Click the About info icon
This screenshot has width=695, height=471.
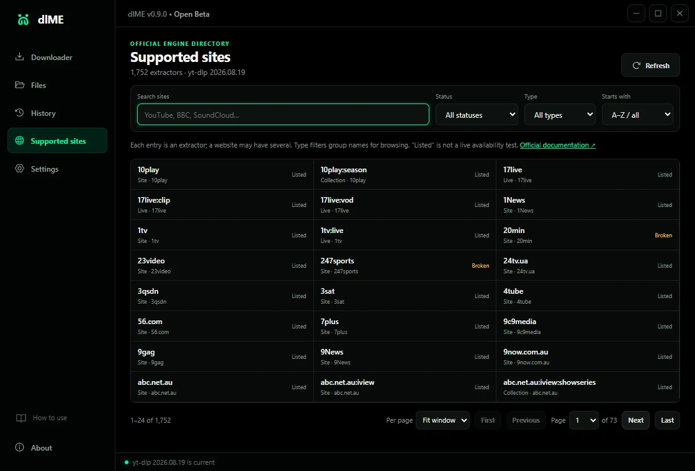19,447
